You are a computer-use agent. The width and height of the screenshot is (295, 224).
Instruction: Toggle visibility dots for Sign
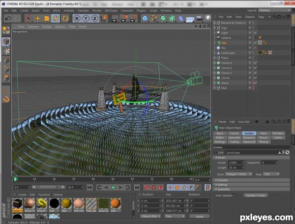253,28
